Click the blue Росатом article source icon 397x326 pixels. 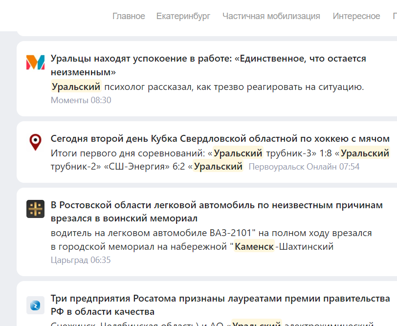35,305
